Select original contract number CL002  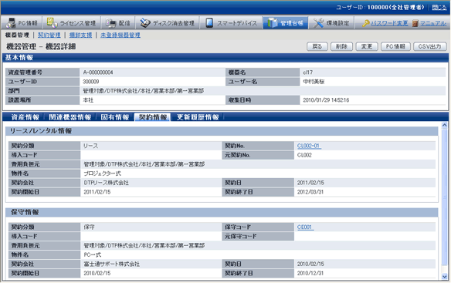[x=304, y=155]
